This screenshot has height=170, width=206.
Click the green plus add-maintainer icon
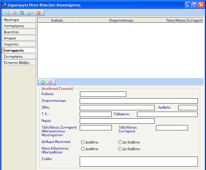point(43,82)
